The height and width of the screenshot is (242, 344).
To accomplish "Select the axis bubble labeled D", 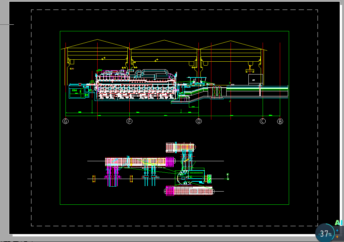I will [x=198, y=121].
